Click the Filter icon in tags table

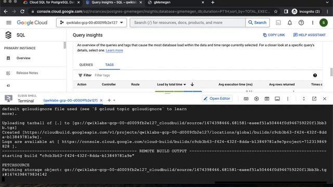pyautogui.click(x=80, y=75)
